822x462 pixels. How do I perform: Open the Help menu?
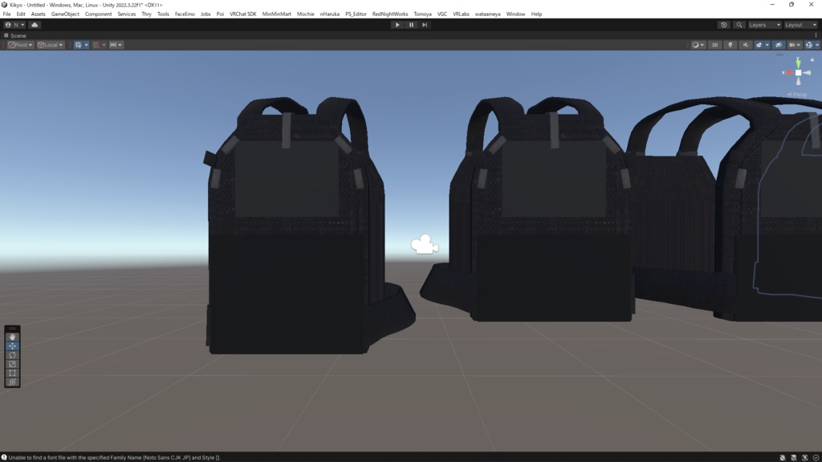(x=536, y=14)
